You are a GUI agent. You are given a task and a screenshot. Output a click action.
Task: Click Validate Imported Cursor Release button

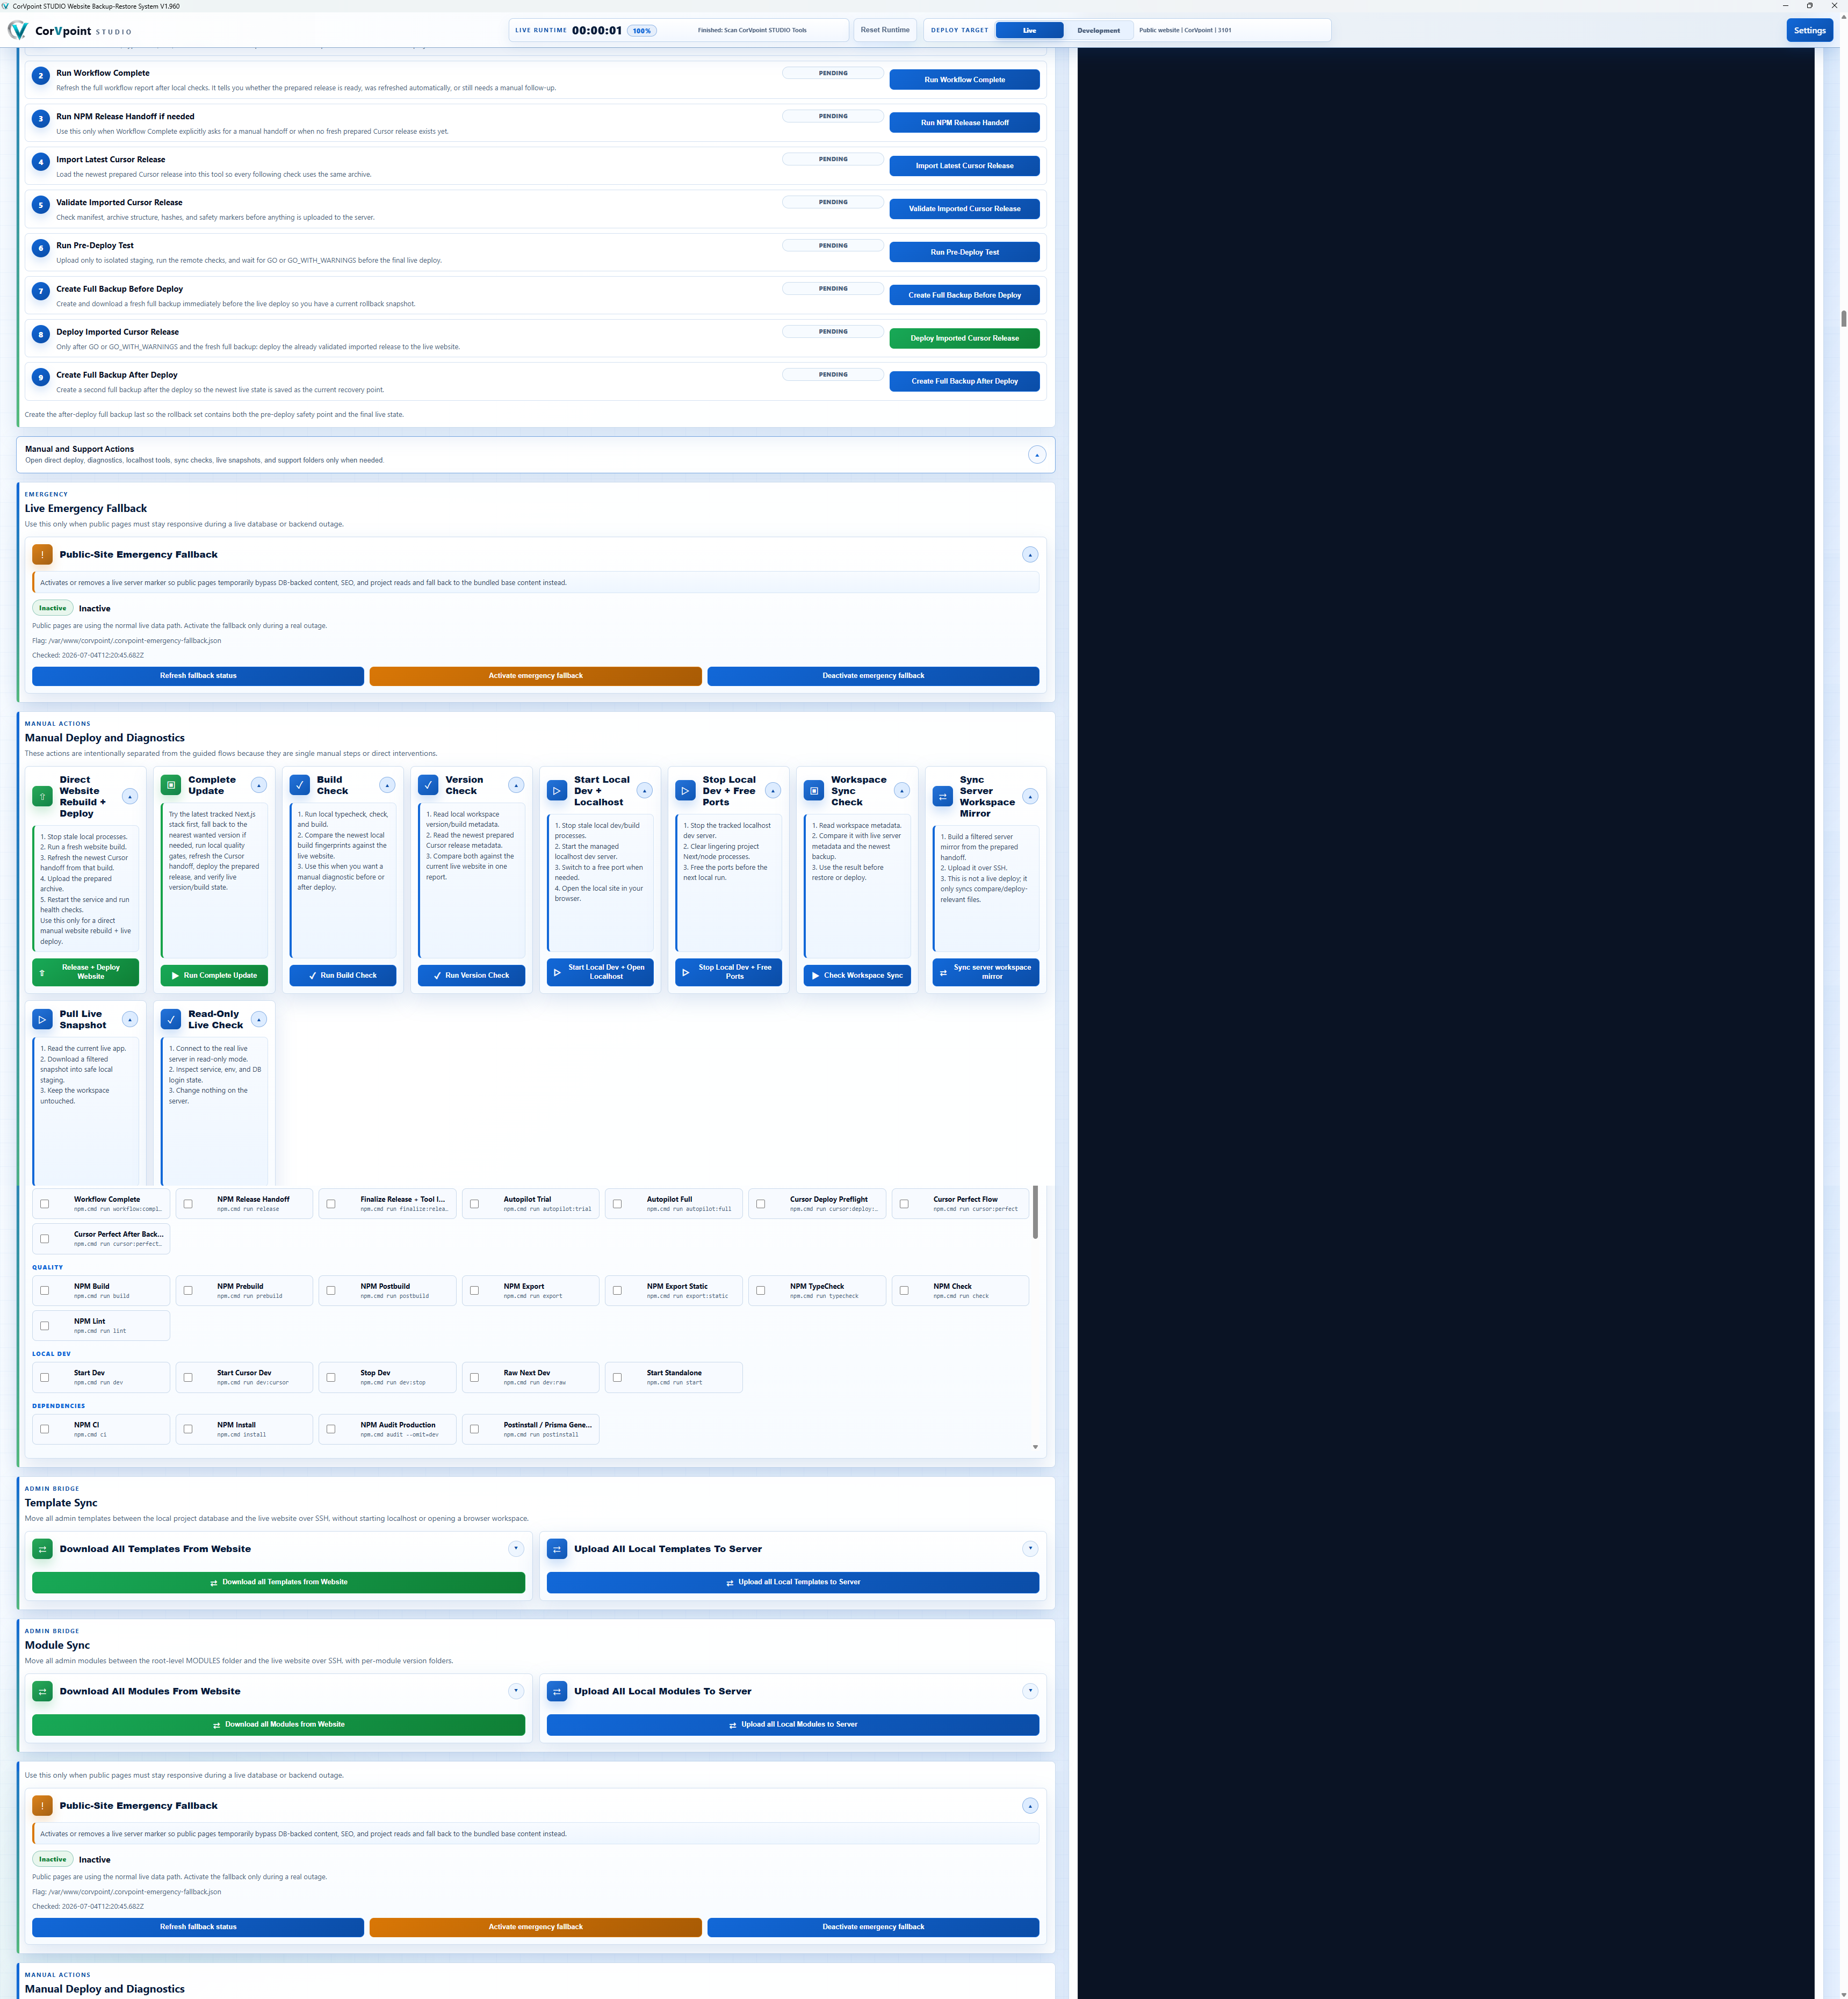(964, 209)
